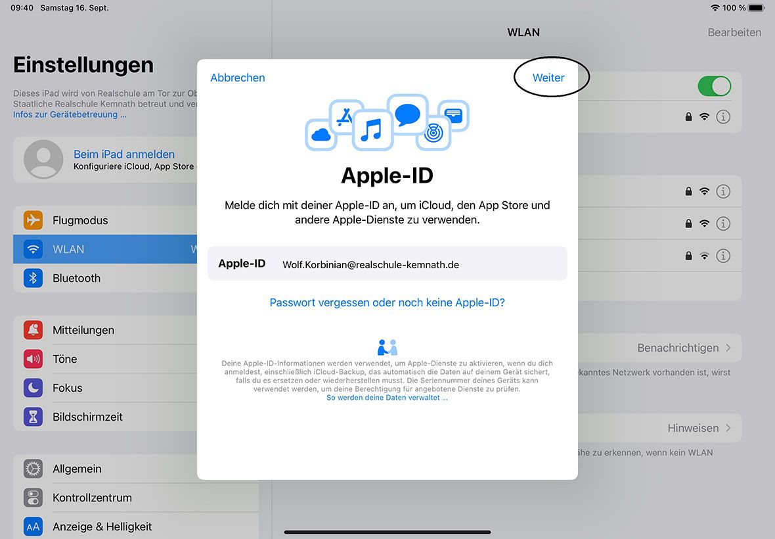Tap the '100 %' battery percentage
Image resolution: width=775 pixels, height=539 pixels.
tap(734, 8)
